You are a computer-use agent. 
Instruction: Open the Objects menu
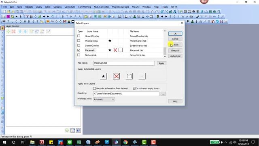click(x=29, y=7)
